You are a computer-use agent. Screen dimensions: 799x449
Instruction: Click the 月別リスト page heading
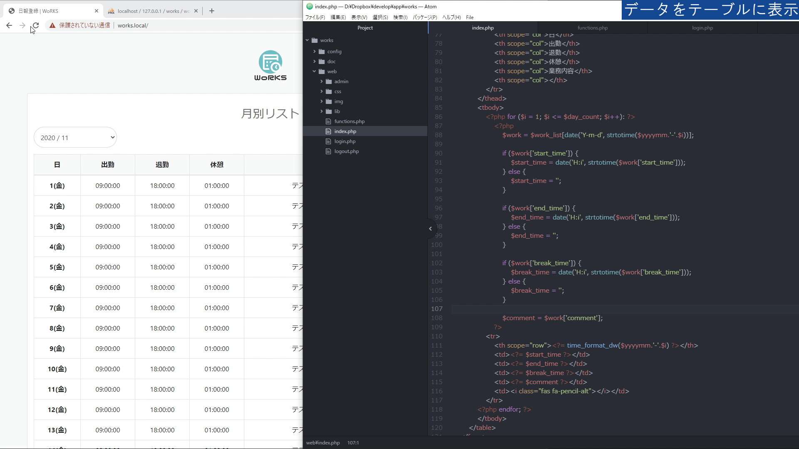(270, 113)
